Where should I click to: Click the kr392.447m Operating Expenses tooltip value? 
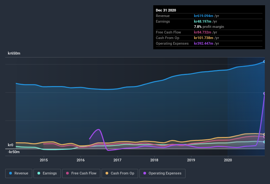pos(205,43)
